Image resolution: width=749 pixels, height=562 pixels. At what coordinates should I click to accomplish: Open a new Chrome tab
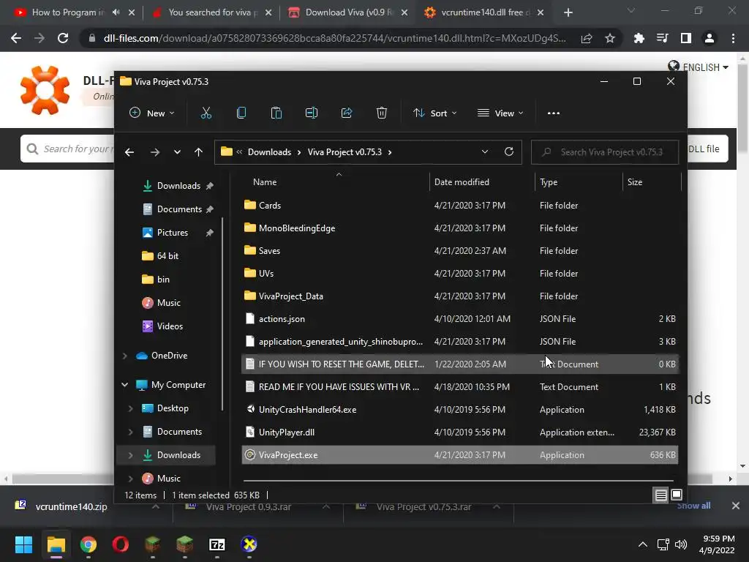coord(568,12)
